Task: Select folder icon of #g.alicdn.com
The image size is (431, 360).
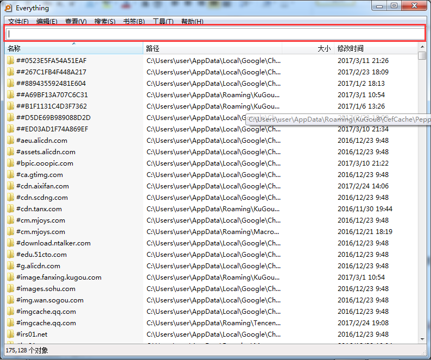Action: tap(10, 266)
